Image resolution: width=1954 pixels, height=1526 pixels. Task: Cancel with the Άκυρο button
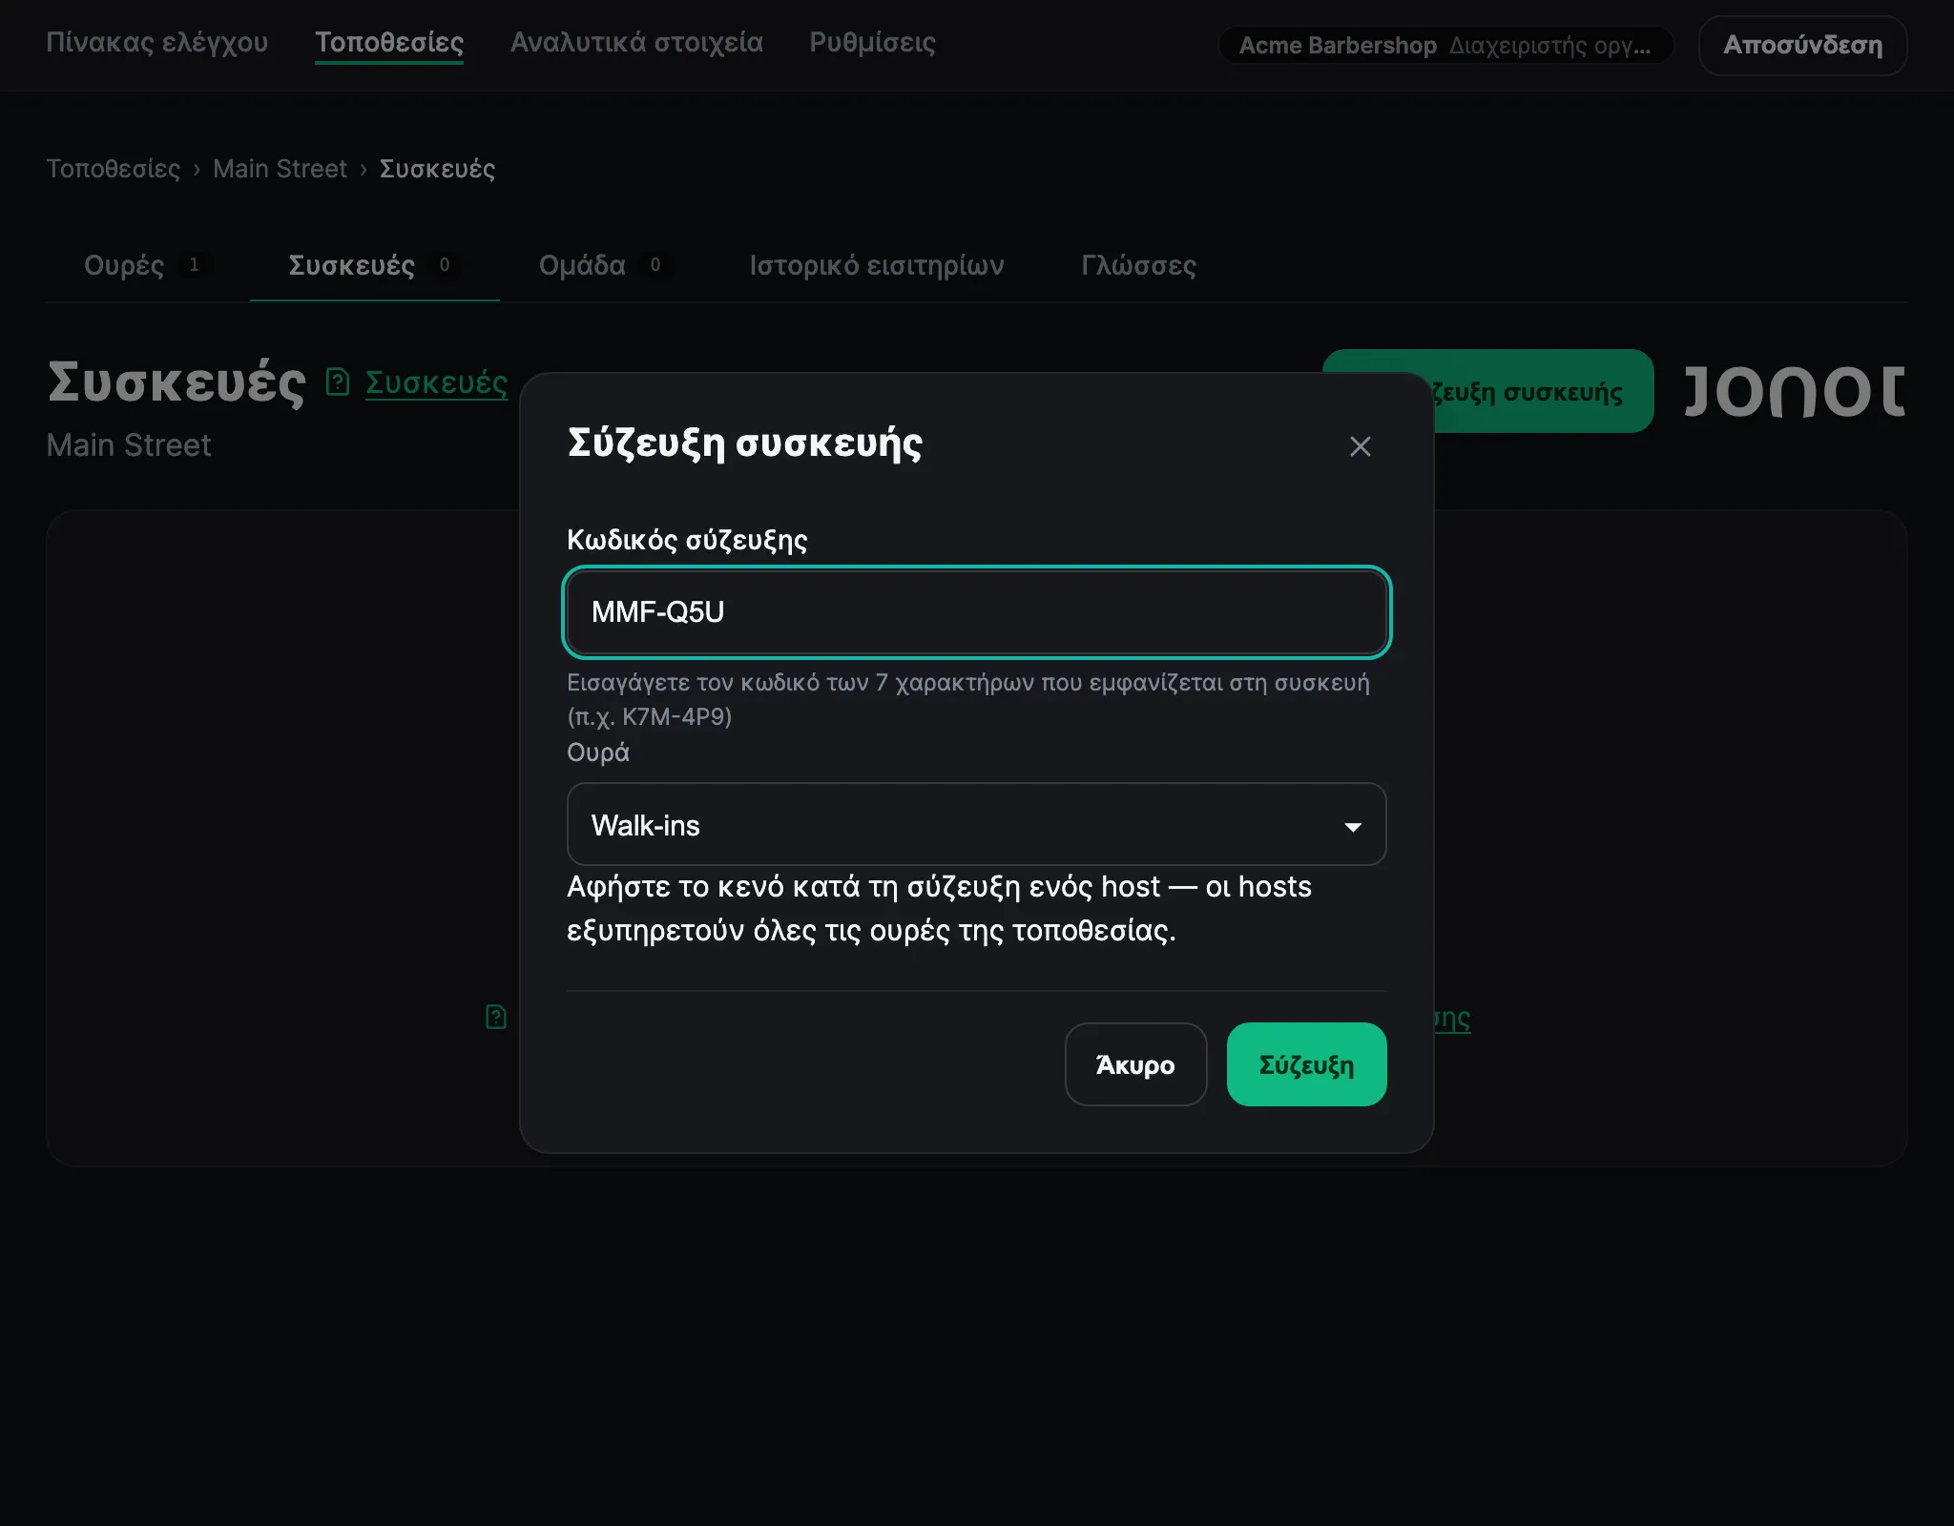click(x=1135, y=1064)
